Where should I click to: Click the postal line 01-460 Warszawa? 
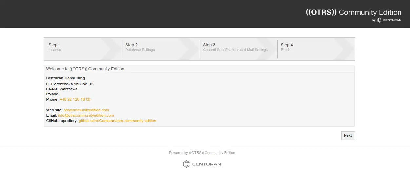(62, 89)
